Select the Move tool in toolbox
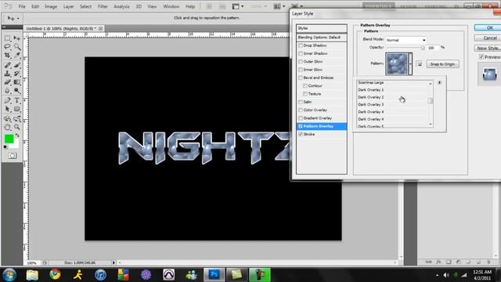Viewport: 501px width, 282px height. click(x=17, y=38)
